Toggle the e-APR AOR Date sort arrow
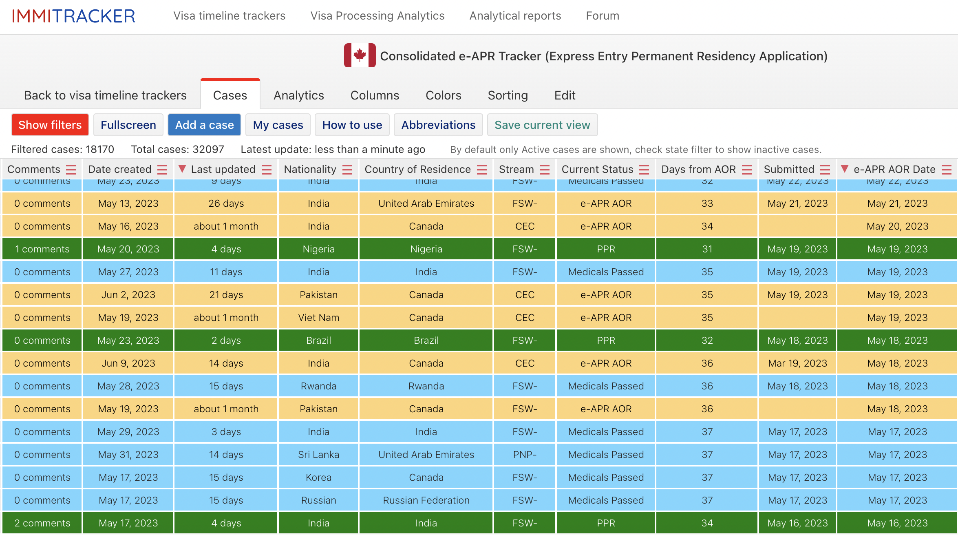Viewport: 958px width, 535px height. tap(845, 169)
